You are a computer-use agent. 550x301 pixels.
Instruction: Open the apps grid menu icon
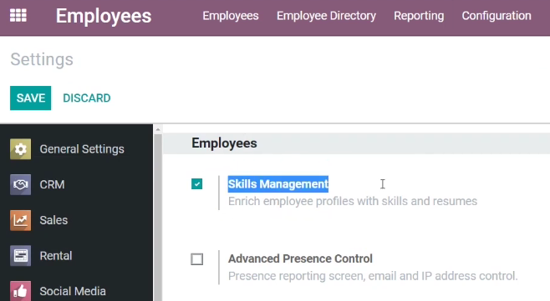pos(18,15)
